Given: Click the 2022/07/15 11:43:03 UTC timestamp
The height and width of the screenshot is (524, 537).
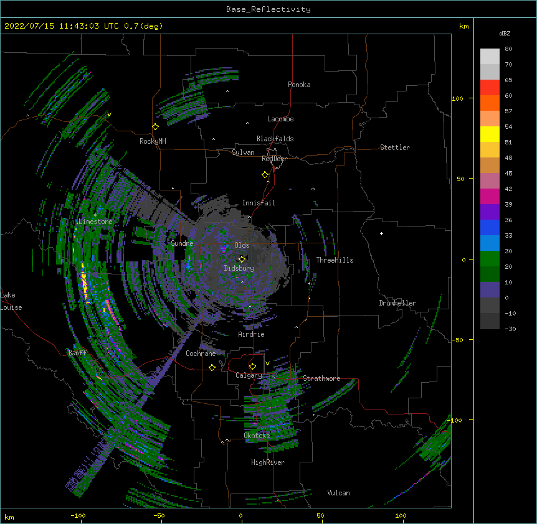Looking at the screenshot, I should coord(62,26).
